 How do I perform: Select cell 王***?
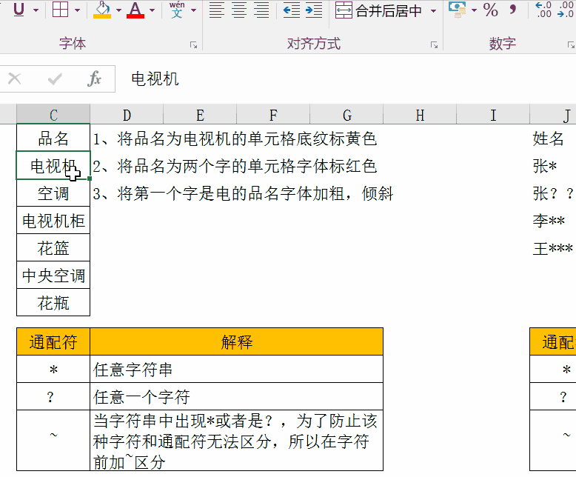pos(553,248)
